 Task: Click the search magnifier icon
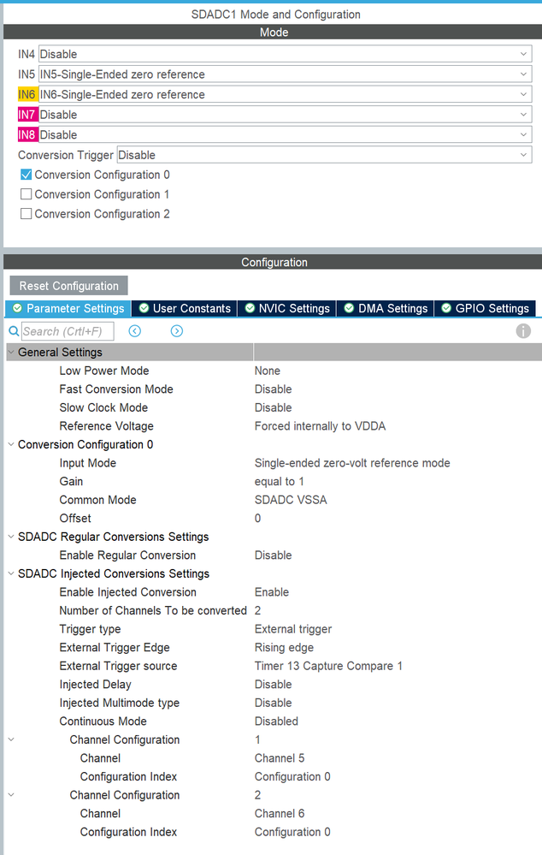click(14, 331)
